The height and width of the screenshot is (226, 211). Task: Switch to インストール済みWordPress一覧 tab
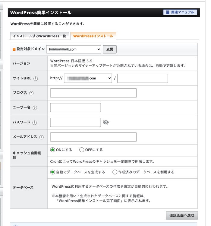pos(39,36)
